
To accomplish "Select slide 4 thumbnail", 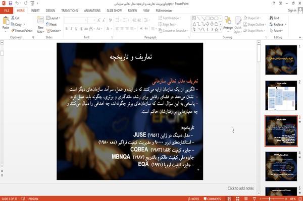I will 281,166.
